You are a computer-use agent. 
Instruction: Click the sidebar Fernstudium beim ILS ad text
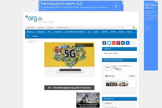tap(151, 6)
